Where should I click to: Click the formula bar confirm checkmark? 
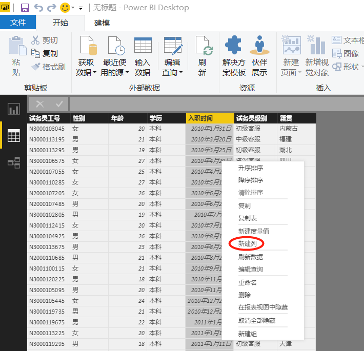pos(59,104)
